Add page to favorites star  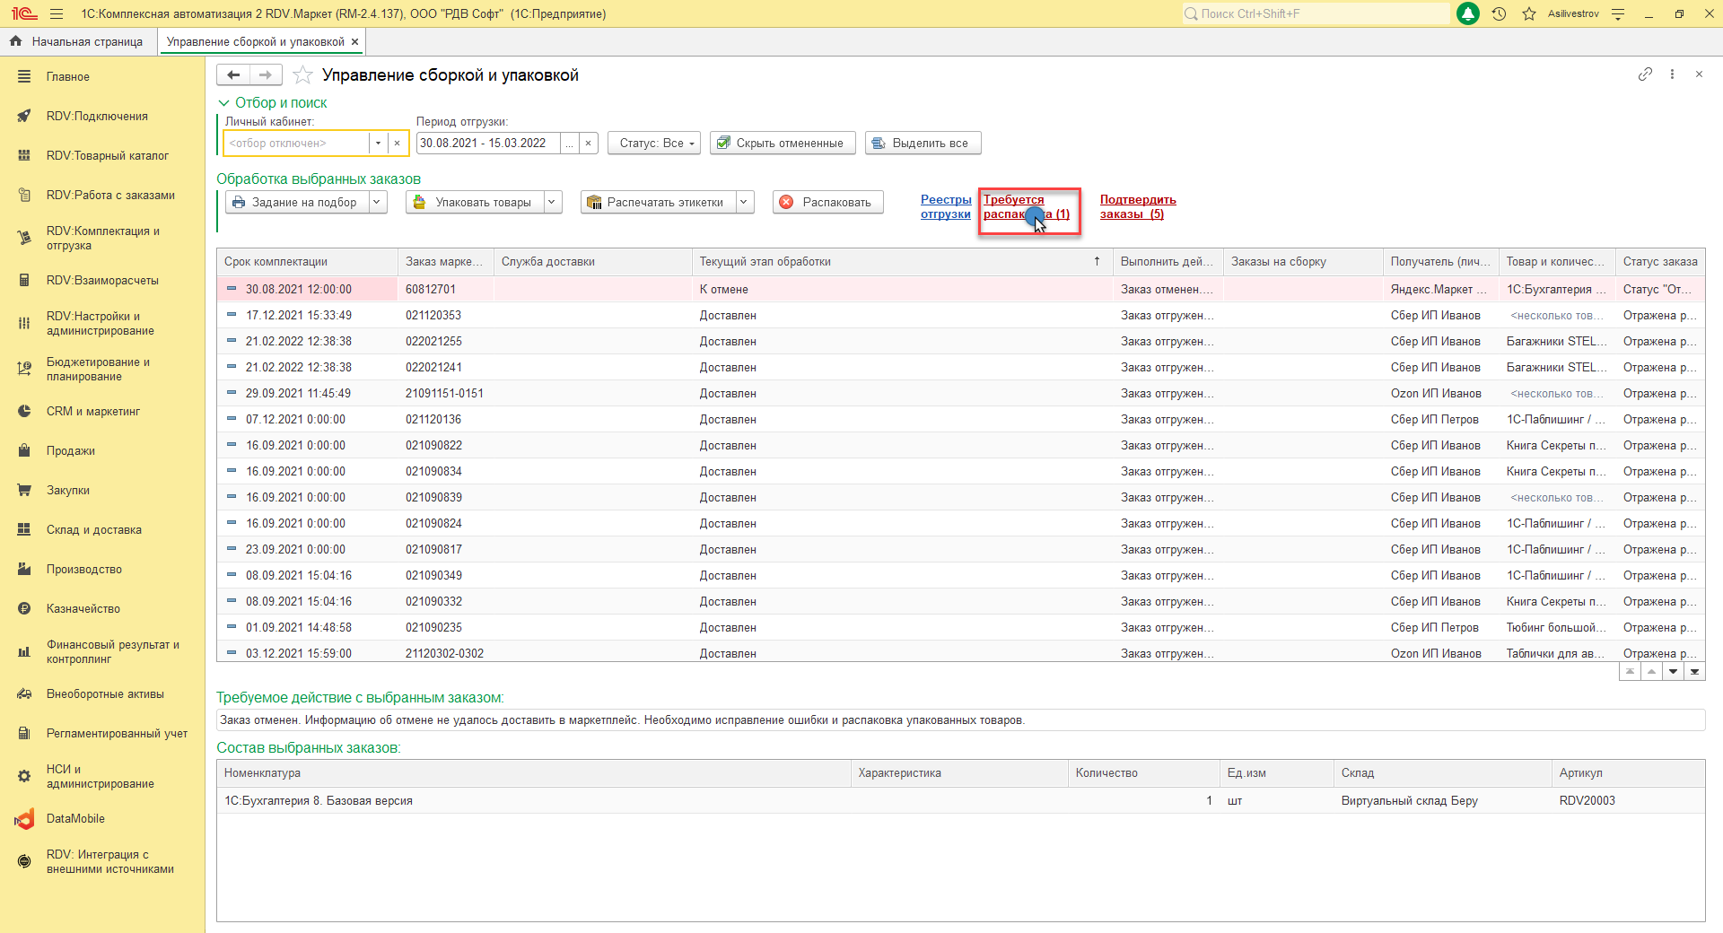303,75
